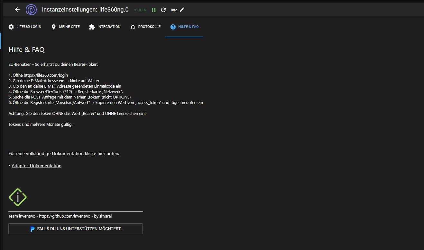
Task: Click the puzzle piece Integration icon
Action: click(x=92, y=27)
